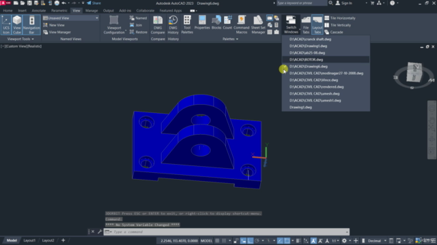Open the Count palette
Image resolution: width=437 pixels, height=245 pixels.
pos(227,22)
